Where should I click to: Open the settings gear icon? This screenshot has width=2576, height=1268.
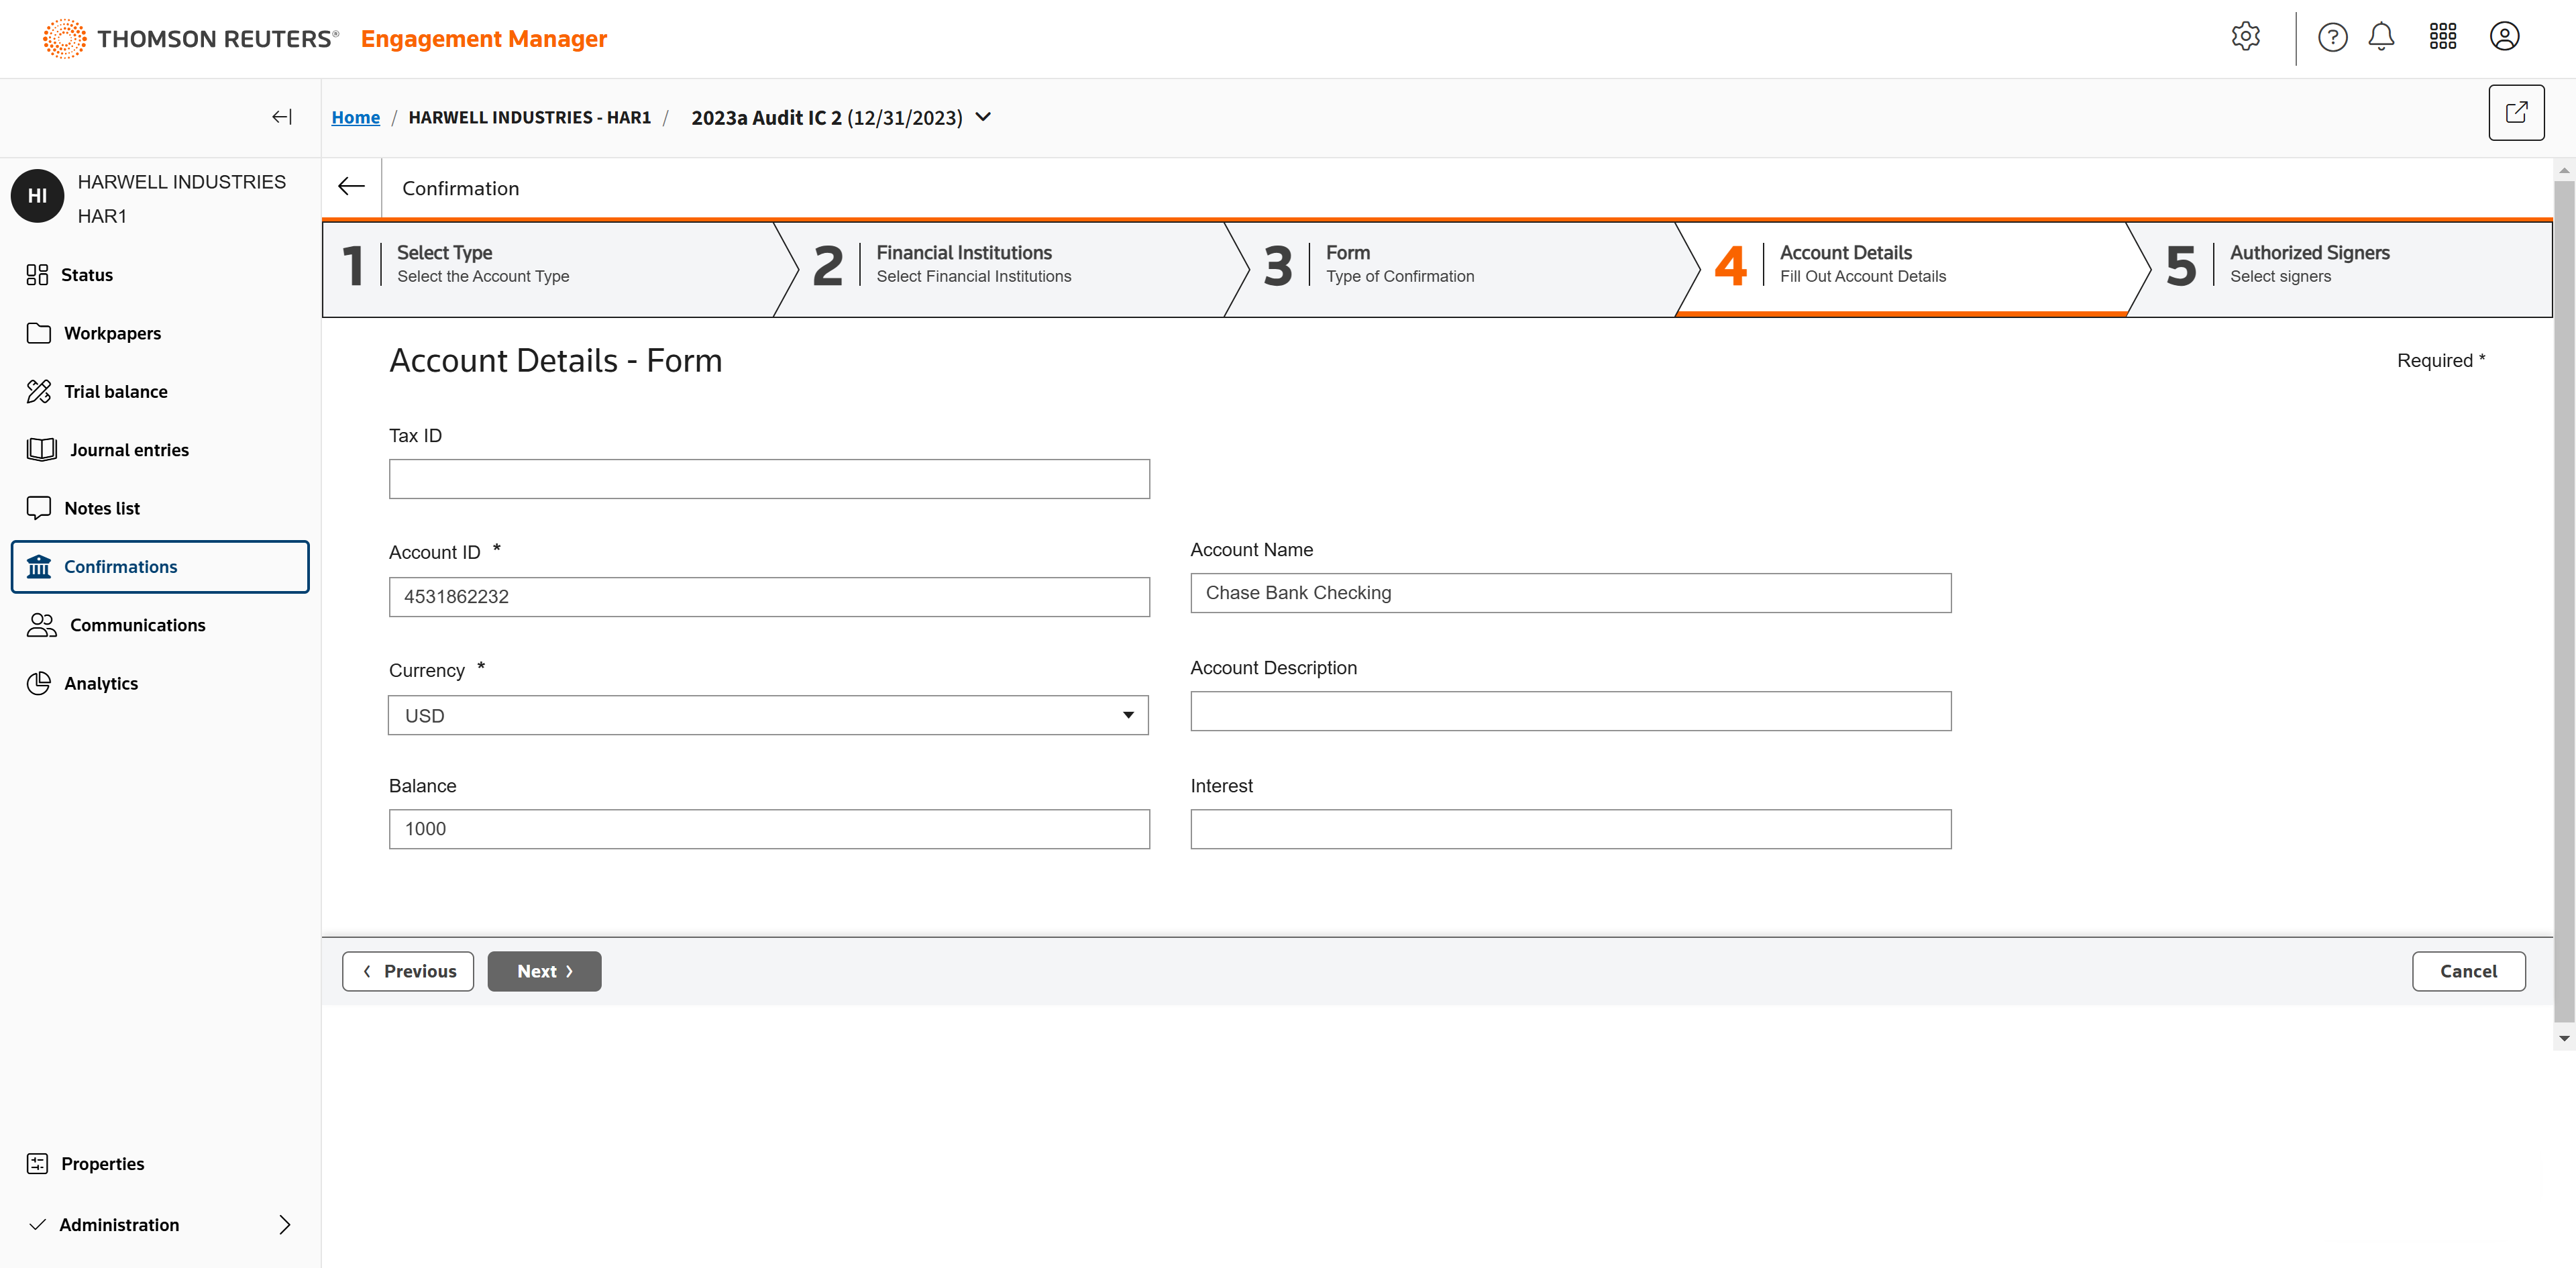(x=2245, y=37)
